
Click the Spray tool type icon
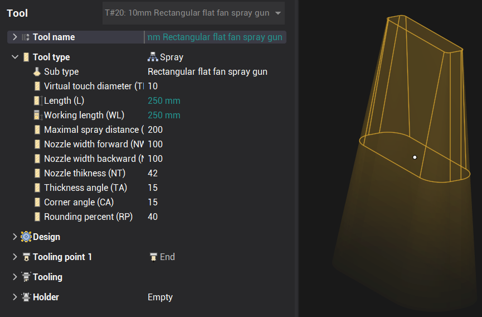[x=153, y=57]
